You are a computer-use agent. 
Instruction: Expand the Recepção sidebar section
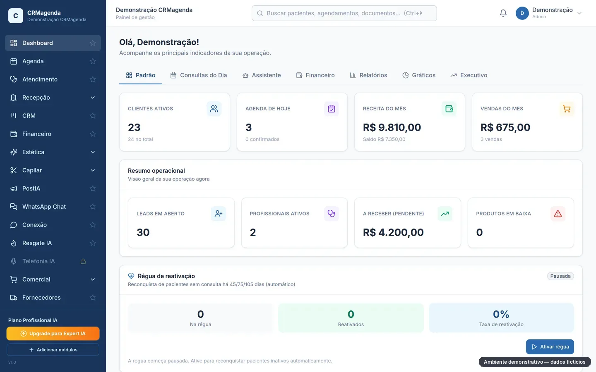click(53, 98)
